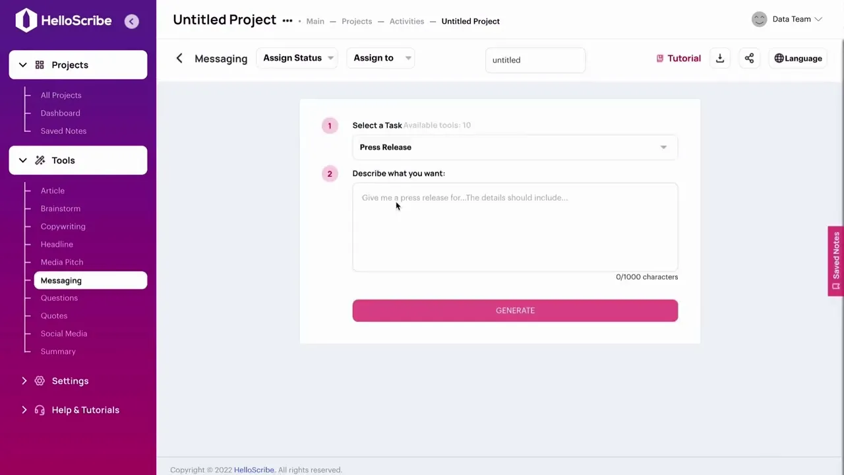Open the Saved Notes side tab
The width and height of the screenshot is (844, 475).
tap(836, 261)
